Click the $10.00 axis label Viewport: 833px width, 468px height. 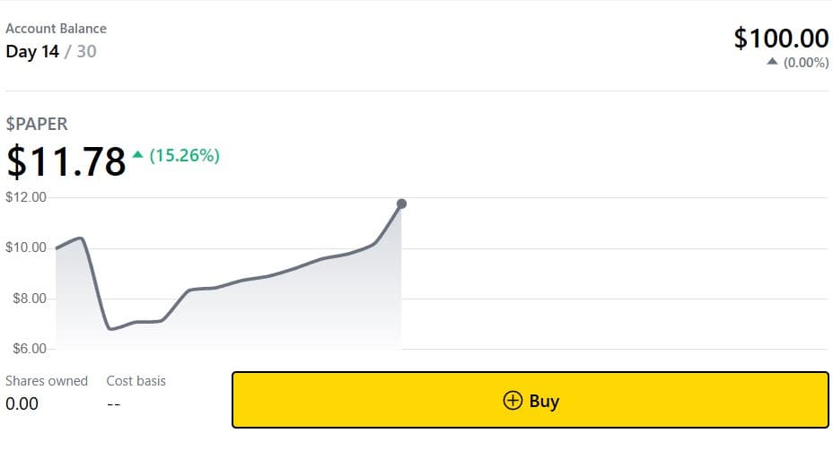click(x=26, y=247)
